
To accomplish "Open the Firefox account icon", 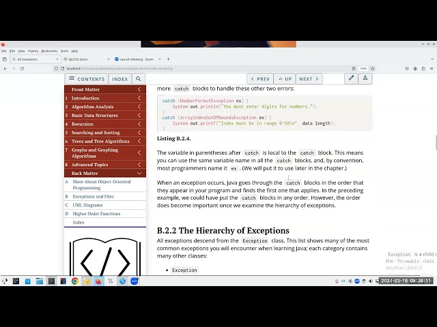I will point(415,68).
